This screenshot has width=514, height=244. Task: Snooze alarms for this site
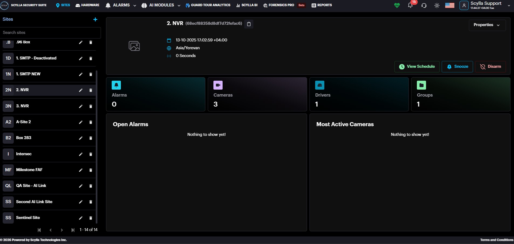pos(457,66)
